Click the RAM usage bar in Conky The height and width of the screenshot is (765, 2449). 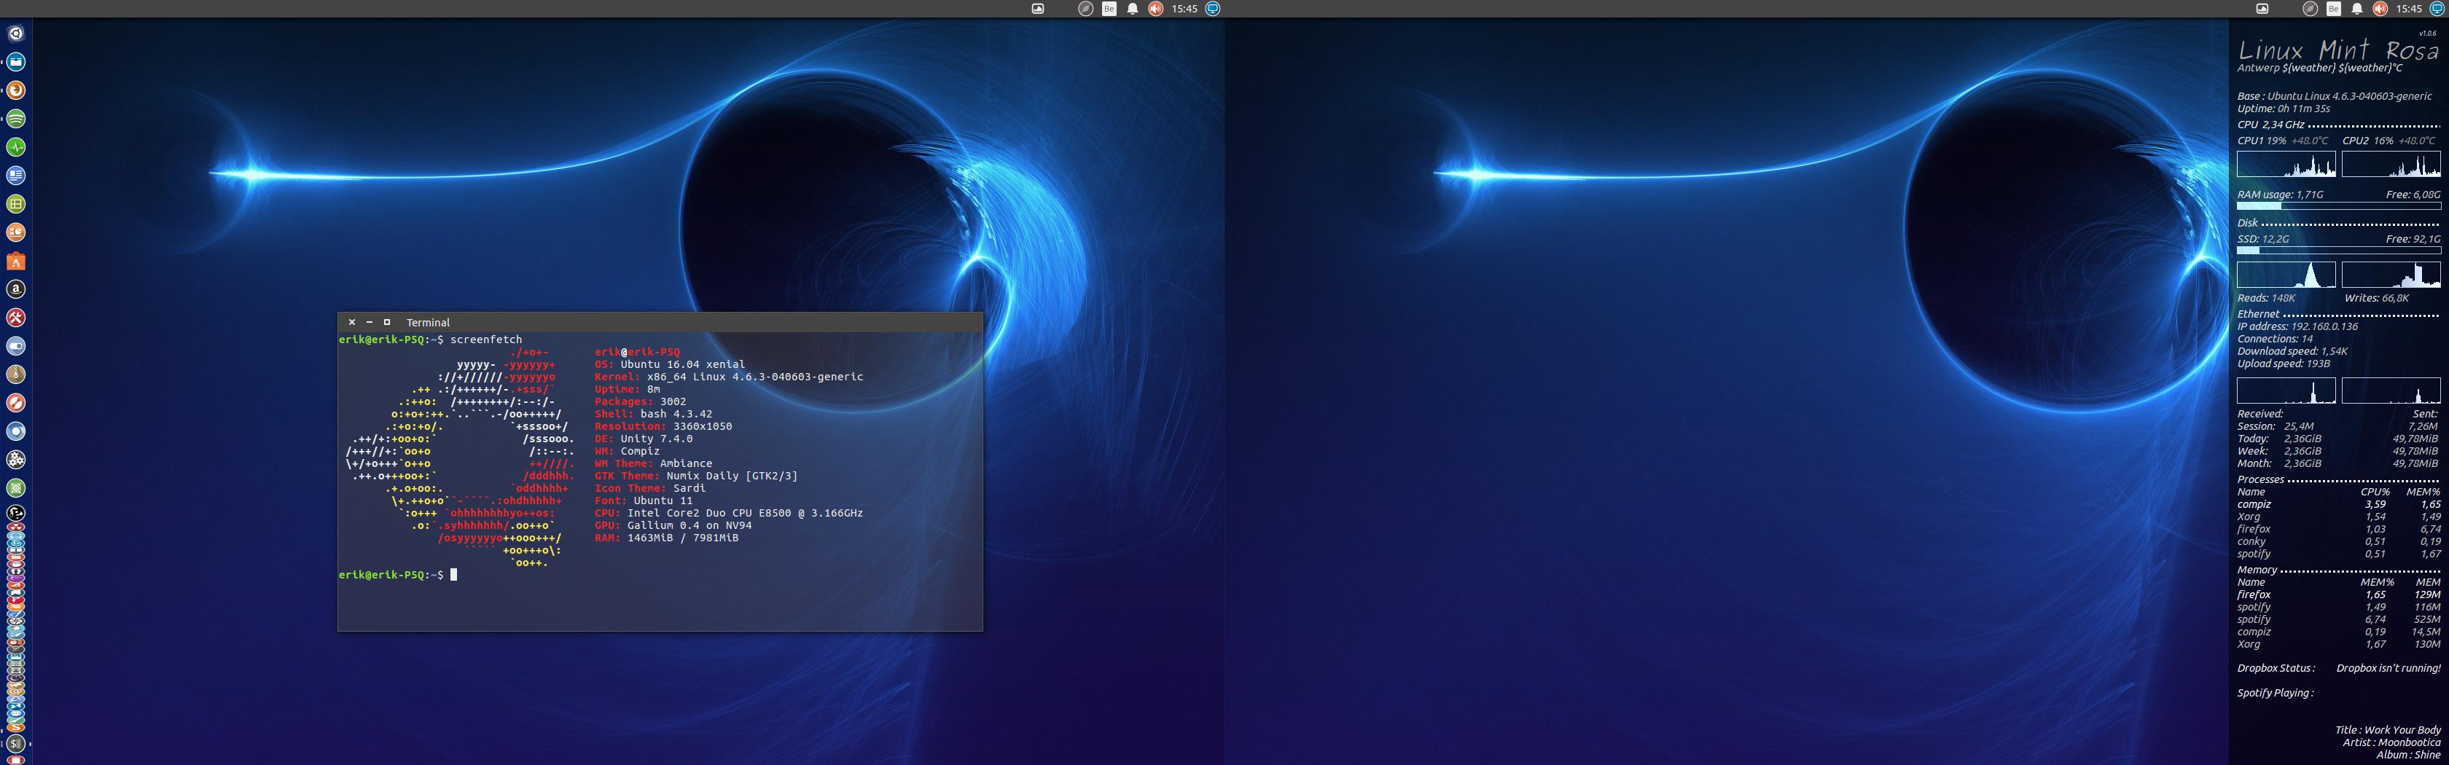pyautogui.click(x=2339, y=205)
